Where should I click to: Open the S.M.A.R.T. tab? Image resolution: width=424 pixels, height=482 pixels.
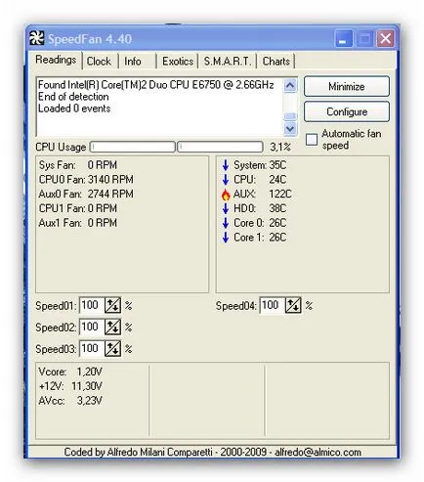228,62
